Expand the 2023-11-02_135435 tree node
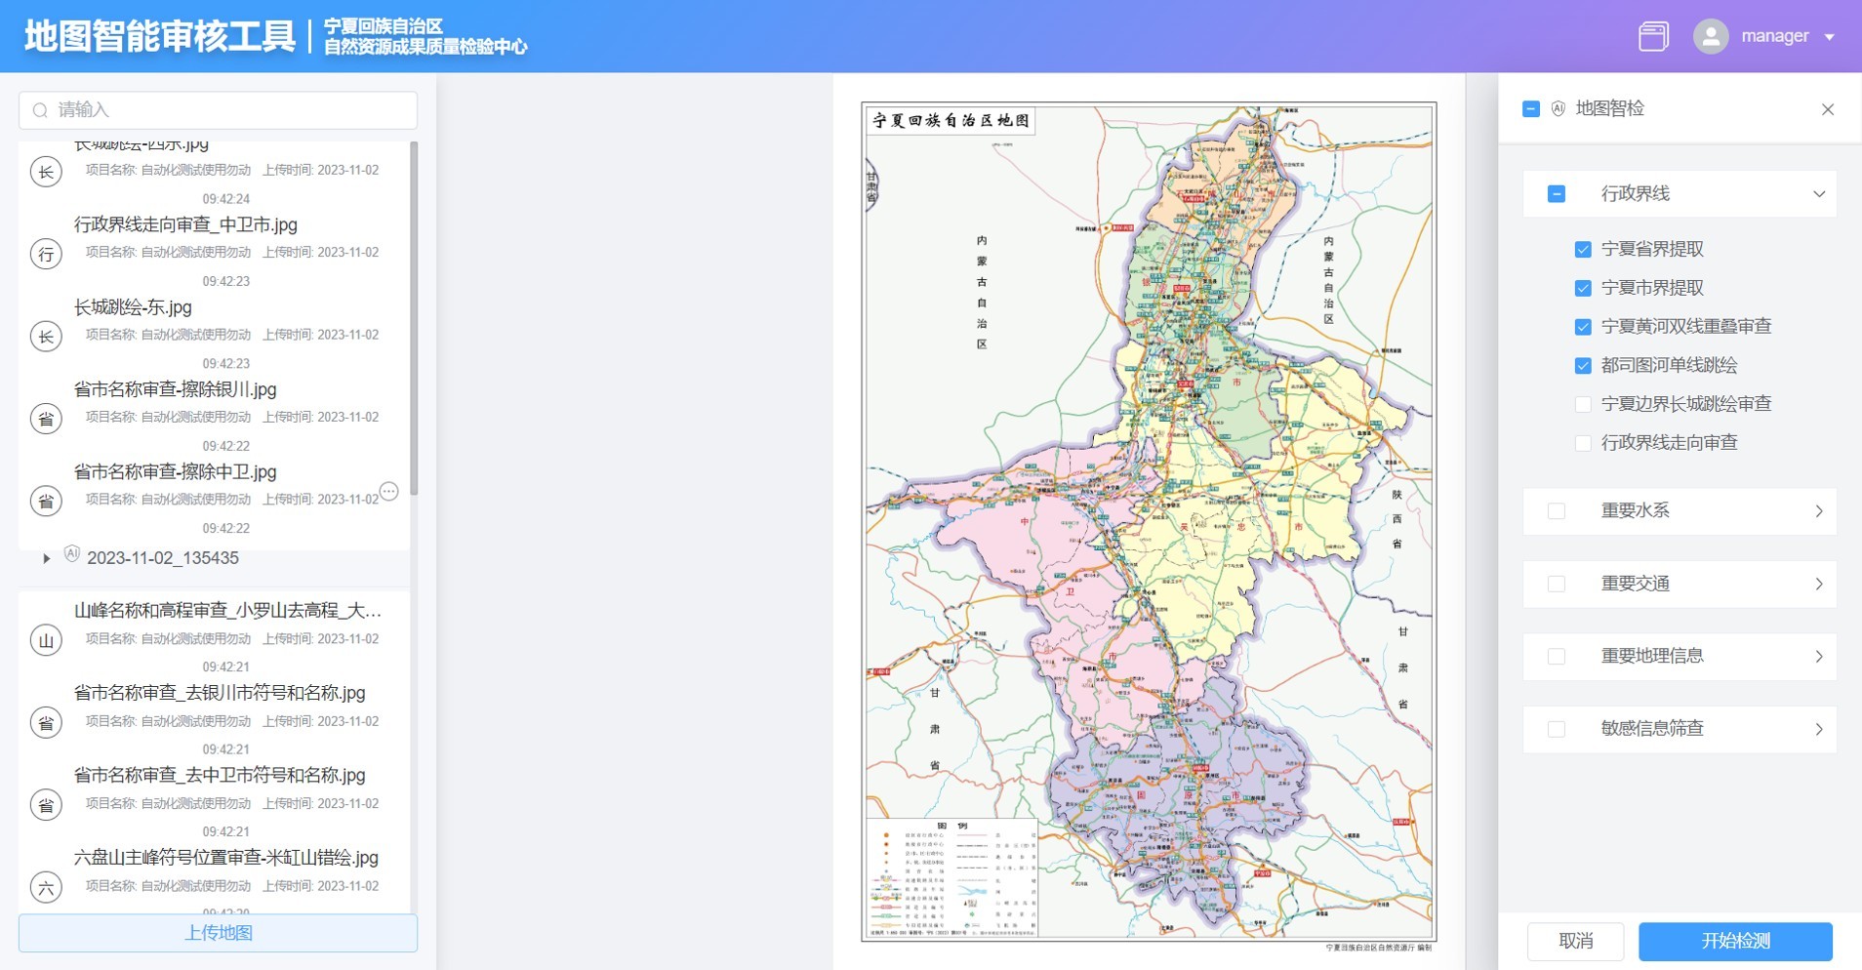This screenshot has width=1862, height=970. pos(46,558)
